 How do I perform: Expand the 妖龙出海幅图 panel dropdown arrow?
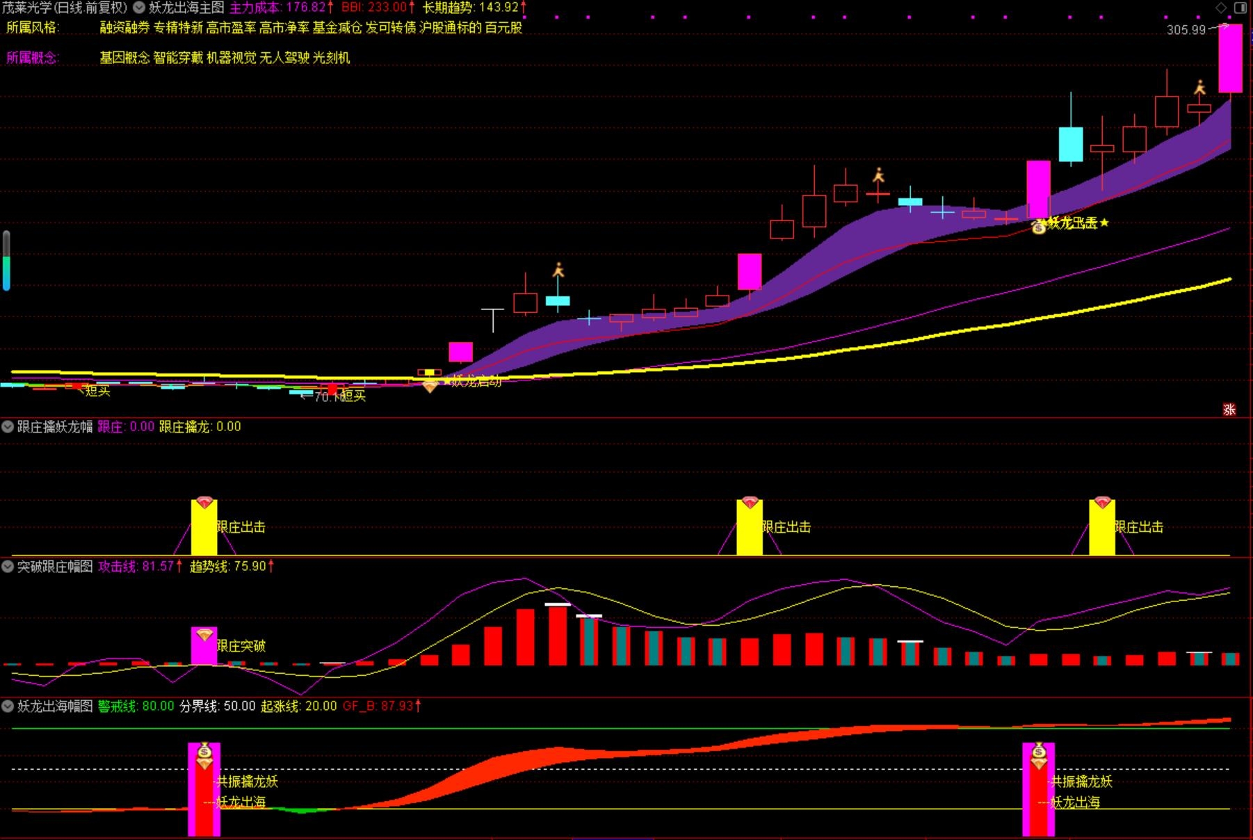pos(8,706)
